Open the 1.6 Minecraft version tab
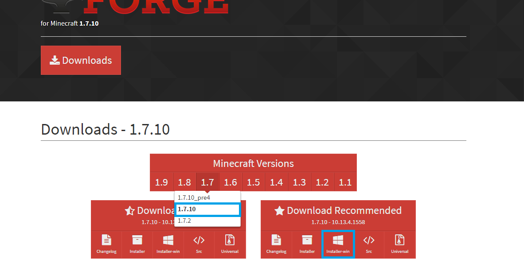The height and width of the screenshot is (275, 524). [x=231, y=182]
